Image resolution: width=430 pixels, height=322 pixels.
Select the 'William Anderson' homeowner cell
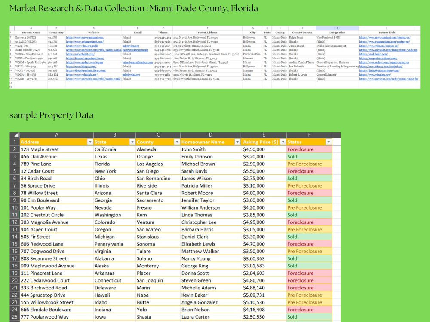coord(211,207)
